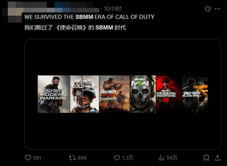Click the translated Chinese post text
227x166 pixels.
pos(75,28)
